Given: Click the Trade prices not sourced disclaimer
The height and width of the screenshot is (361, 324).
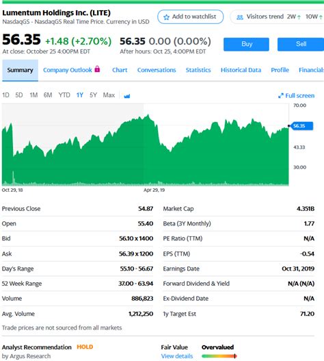Looking at the screenshot, I should (x=62, y=328).
